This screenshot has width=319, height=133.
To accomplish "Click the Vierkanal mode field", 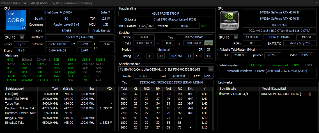I will coord(164,49).
